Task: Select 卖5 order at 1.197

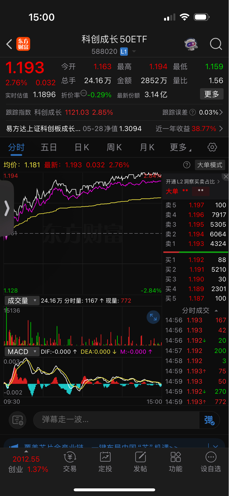Action: [196, 205]
